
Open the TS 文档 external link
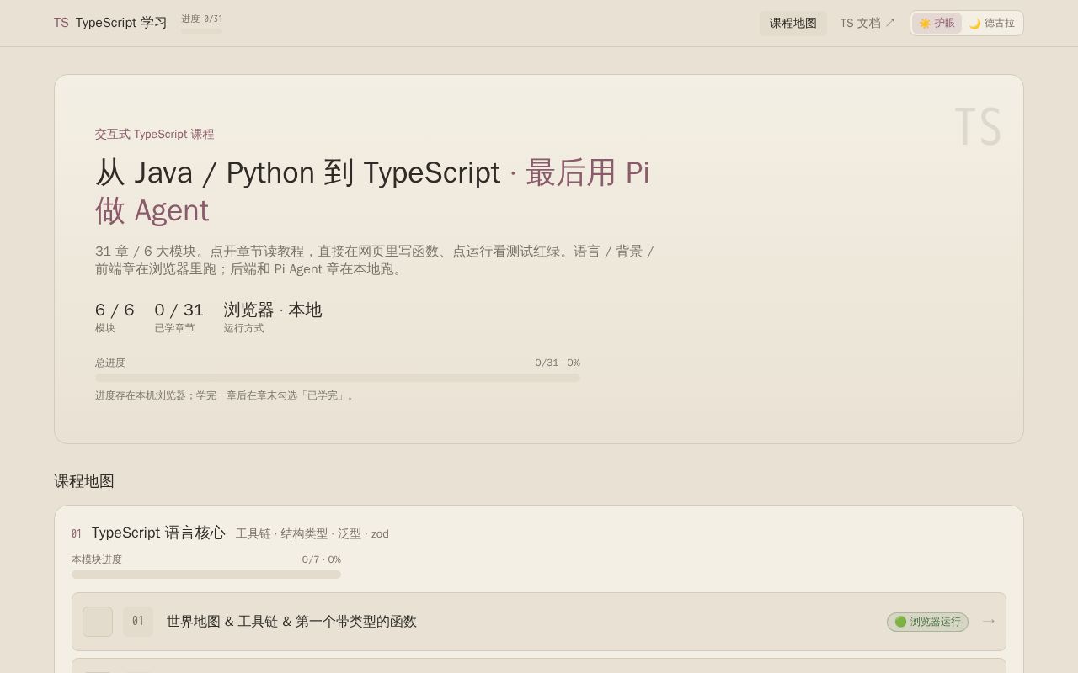(x=867, y=23)
